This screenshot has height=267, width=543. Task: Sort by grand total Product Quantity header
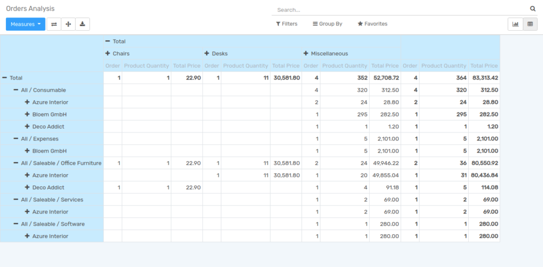pyautogui.click(x=444, y=66)
